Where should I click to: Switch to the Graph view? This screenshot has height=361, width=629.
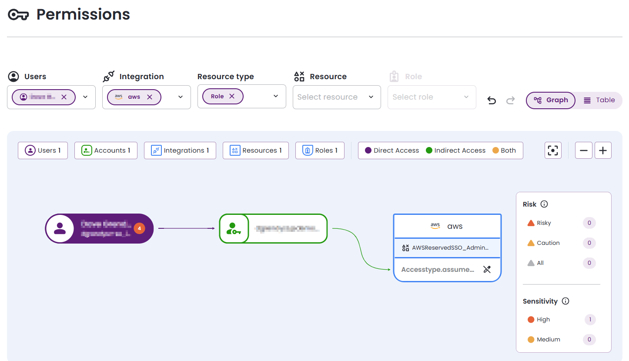coord(551,100)
